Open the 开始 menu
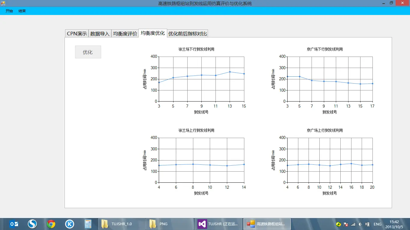This screenshot has width=410, height=230. tap(9, 11)
